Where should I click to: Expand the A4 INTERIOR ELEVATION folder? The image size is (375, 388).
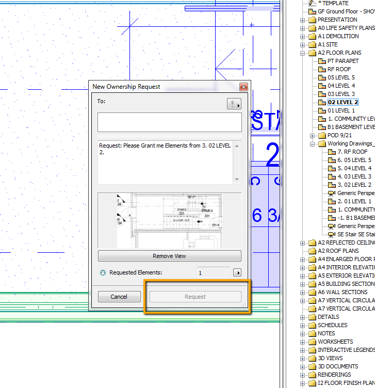pyautogui.click(x=302, y=268)
